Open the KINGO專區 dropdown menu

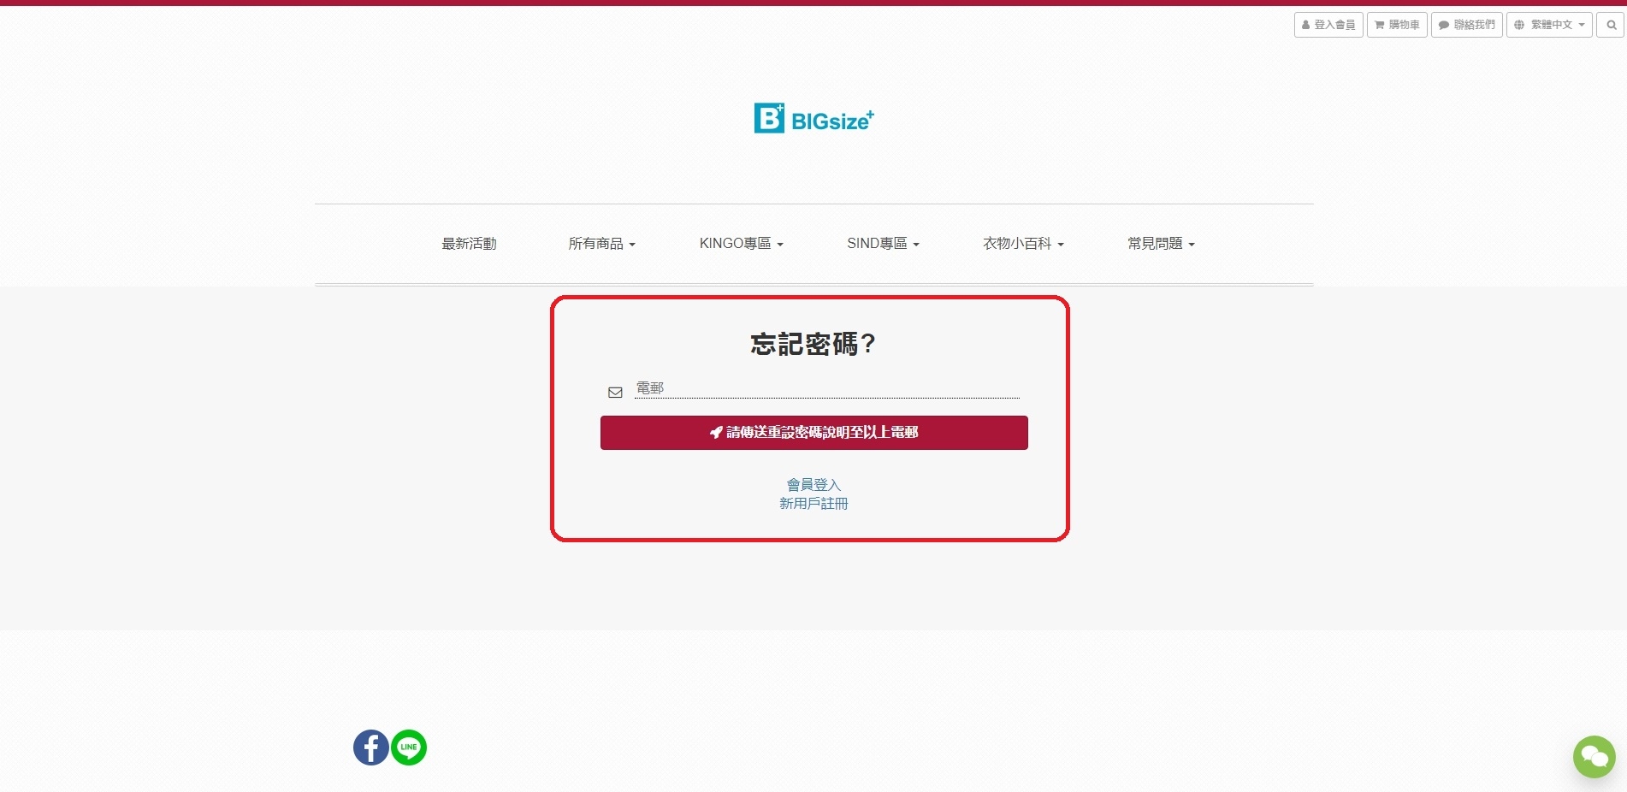pos(741,244)
